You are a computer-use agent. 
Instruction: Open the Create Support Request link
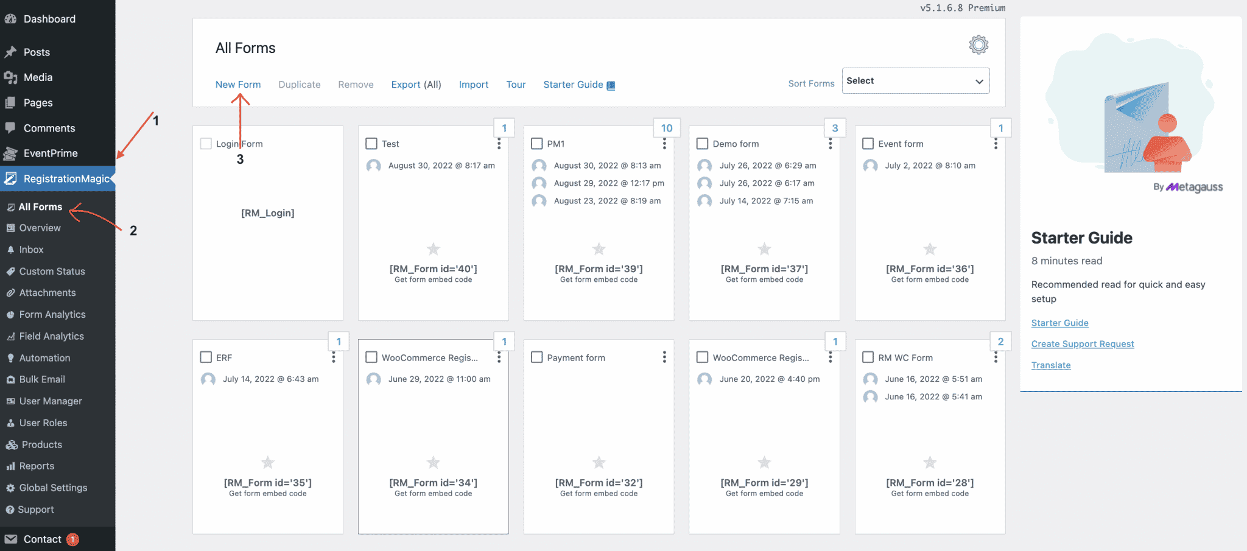(x=1082, y=343)
